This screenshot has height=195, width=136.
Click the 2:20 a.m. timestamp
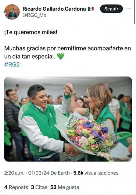(14, 173)
